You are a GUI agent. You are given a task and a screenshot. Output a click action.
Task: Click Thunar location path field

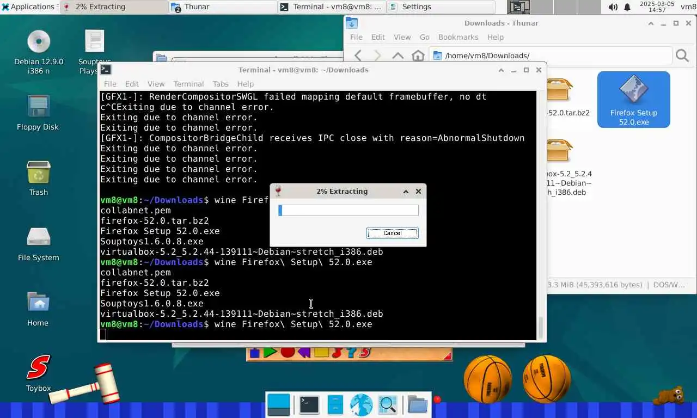click(x=551, y=56)
